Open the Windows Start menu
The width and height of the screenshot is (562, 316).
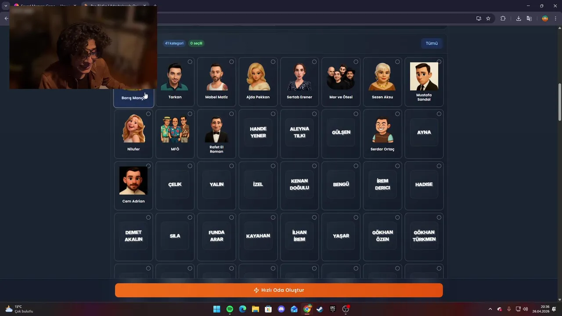point(216,309)
